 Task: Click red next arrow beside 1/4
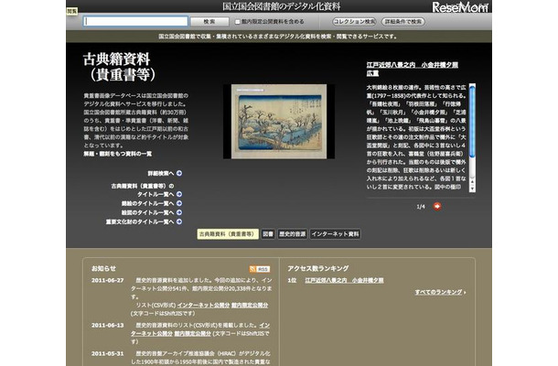click(x=437, y=206)
